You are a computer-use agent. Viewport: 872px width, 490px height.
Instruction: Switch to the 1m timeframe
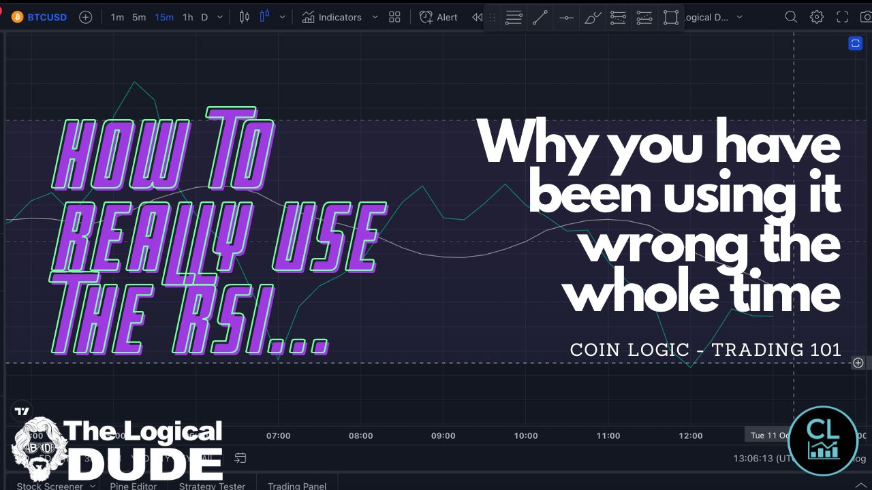tap(117, 17)
